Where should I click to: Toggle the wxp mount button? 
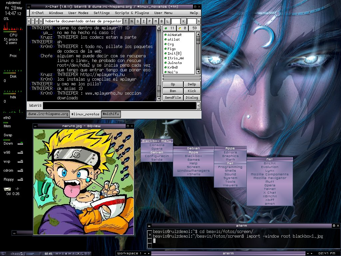pyautogui.click(x=20, y=162)
